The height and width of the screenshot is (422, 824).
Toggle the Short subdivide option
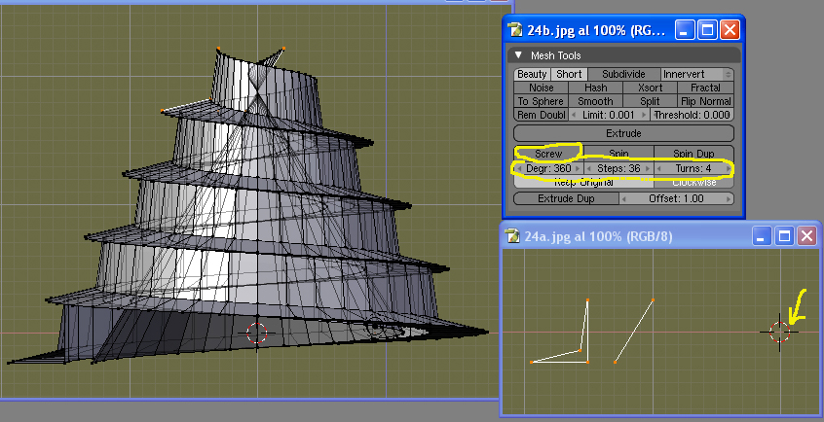[x=569, y=75]
